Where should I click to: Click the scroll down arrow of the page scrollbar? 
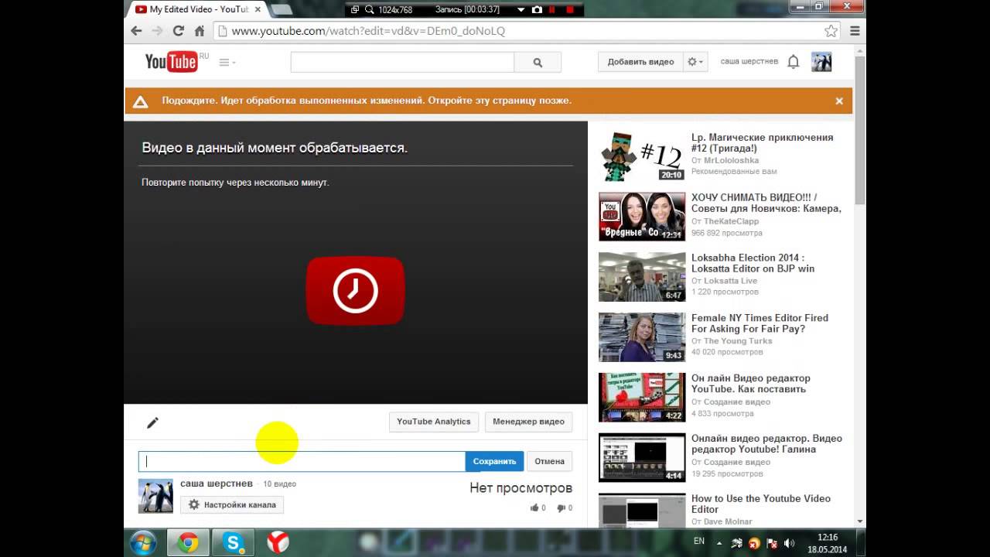click(860, 522)
